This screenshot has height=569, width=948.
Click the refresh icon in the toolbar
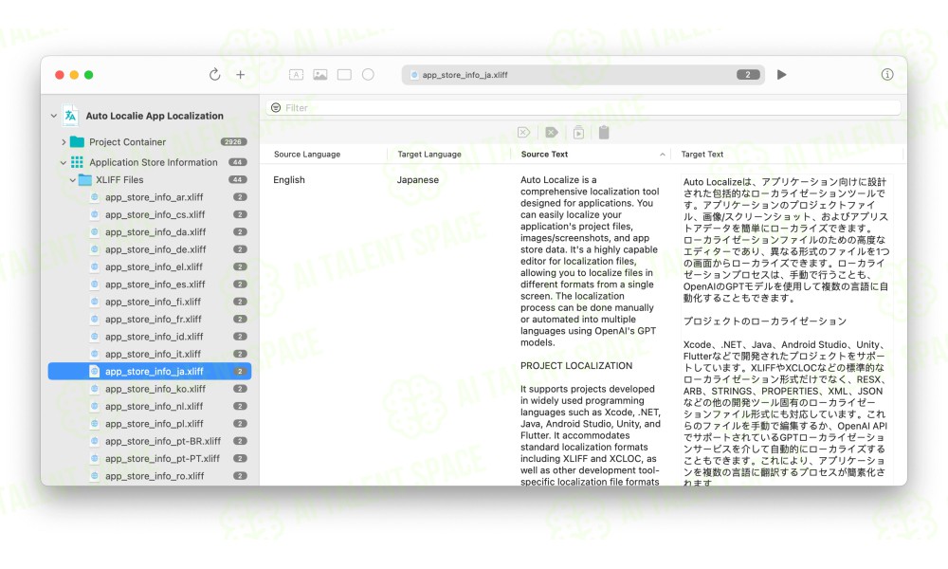tap(214, 74)
